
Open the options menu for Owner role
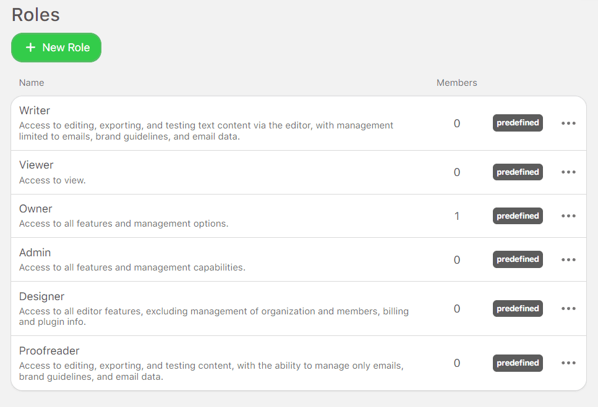[568, 216]
